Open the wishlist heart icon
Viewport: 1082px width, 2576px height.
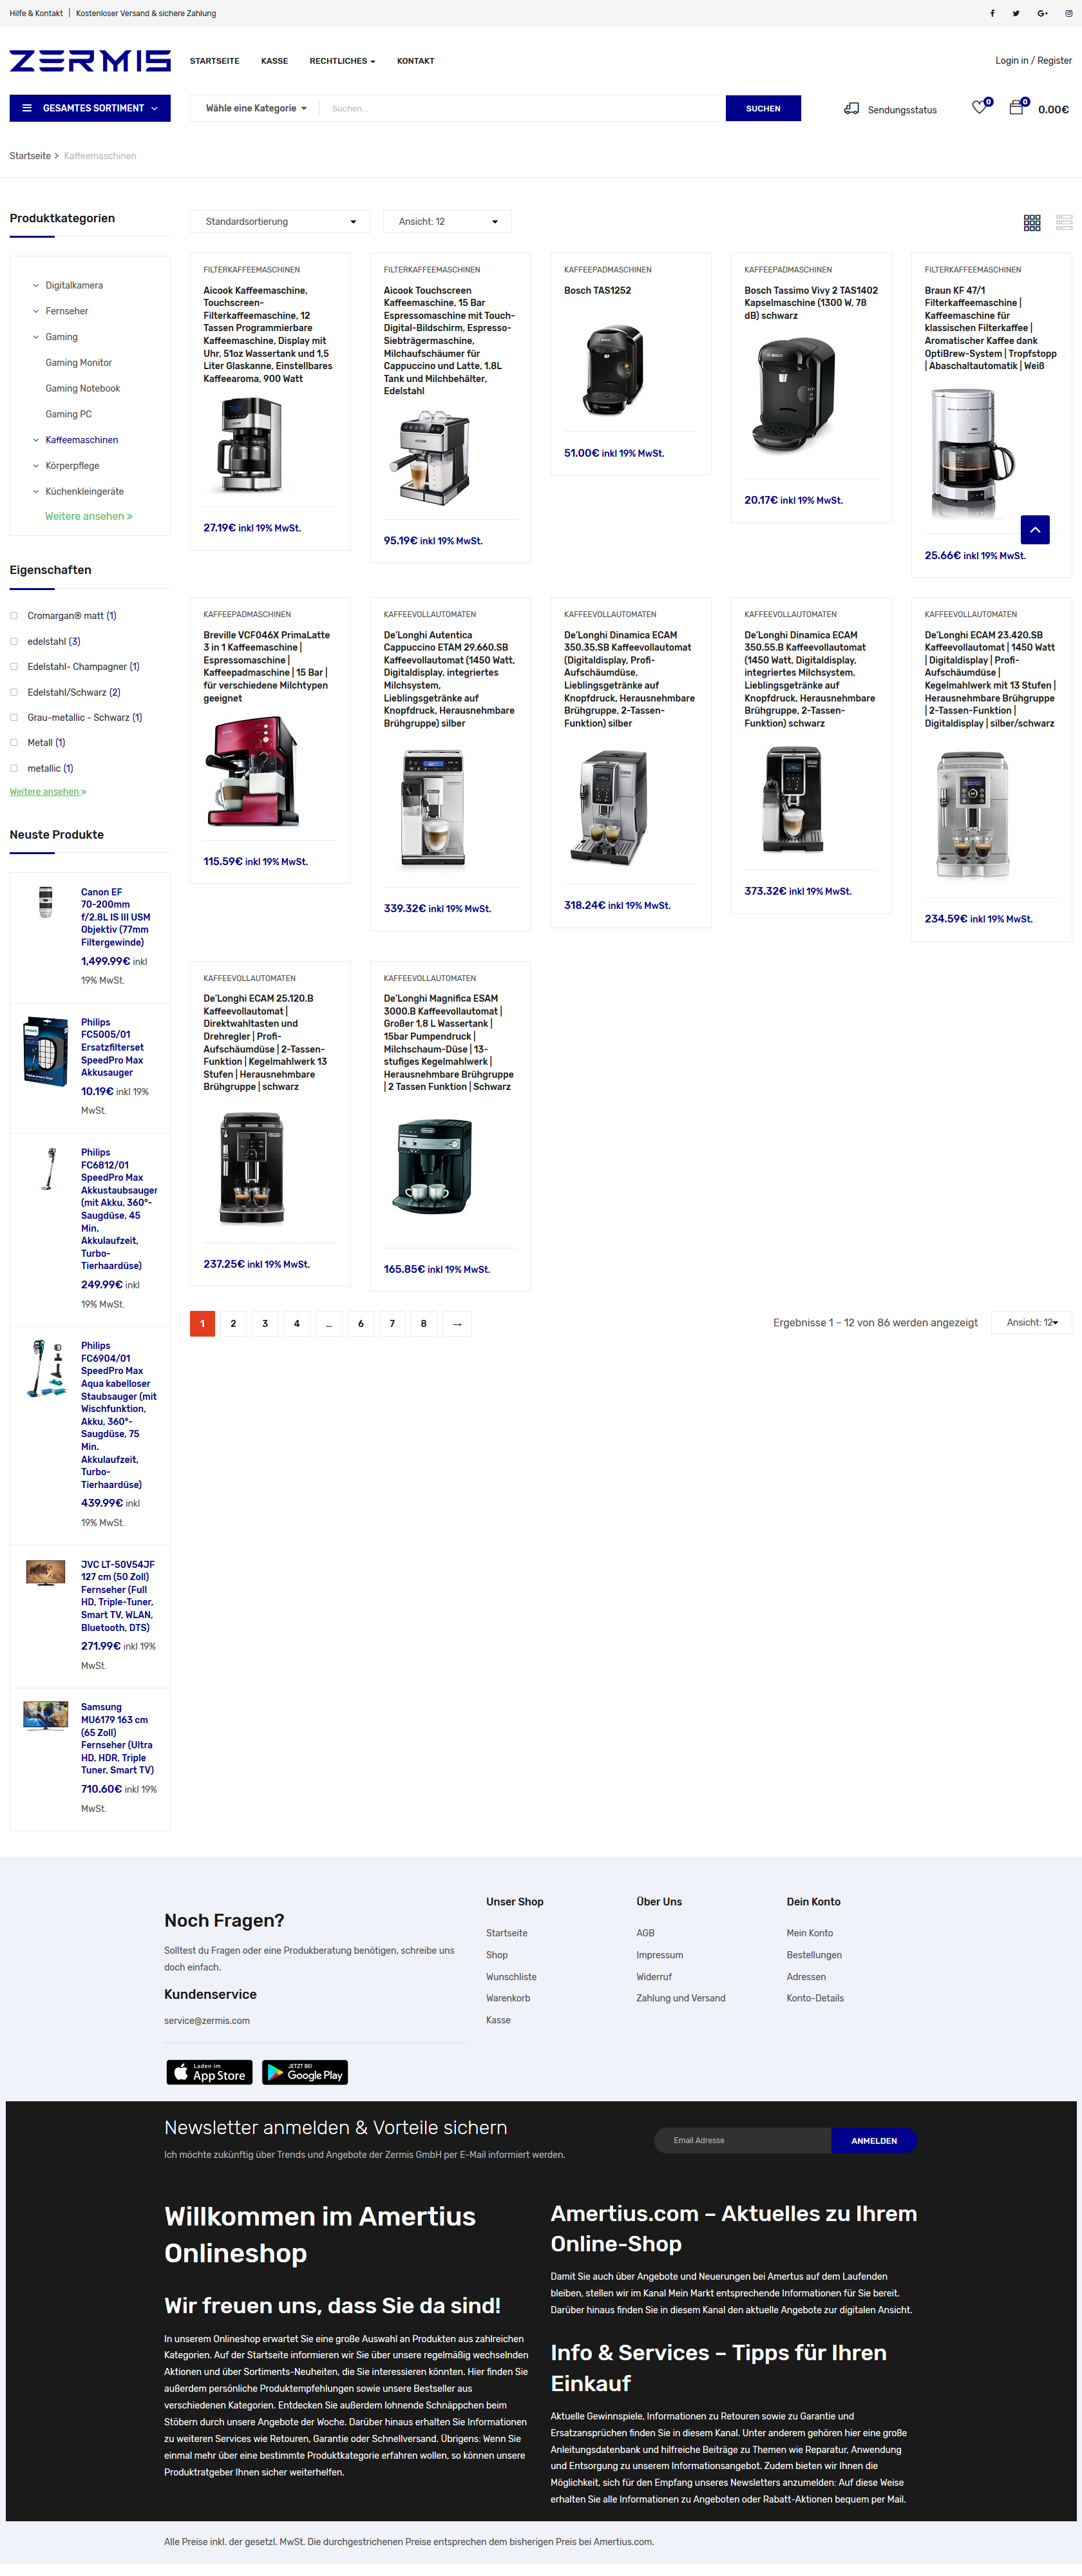[979, 107]
